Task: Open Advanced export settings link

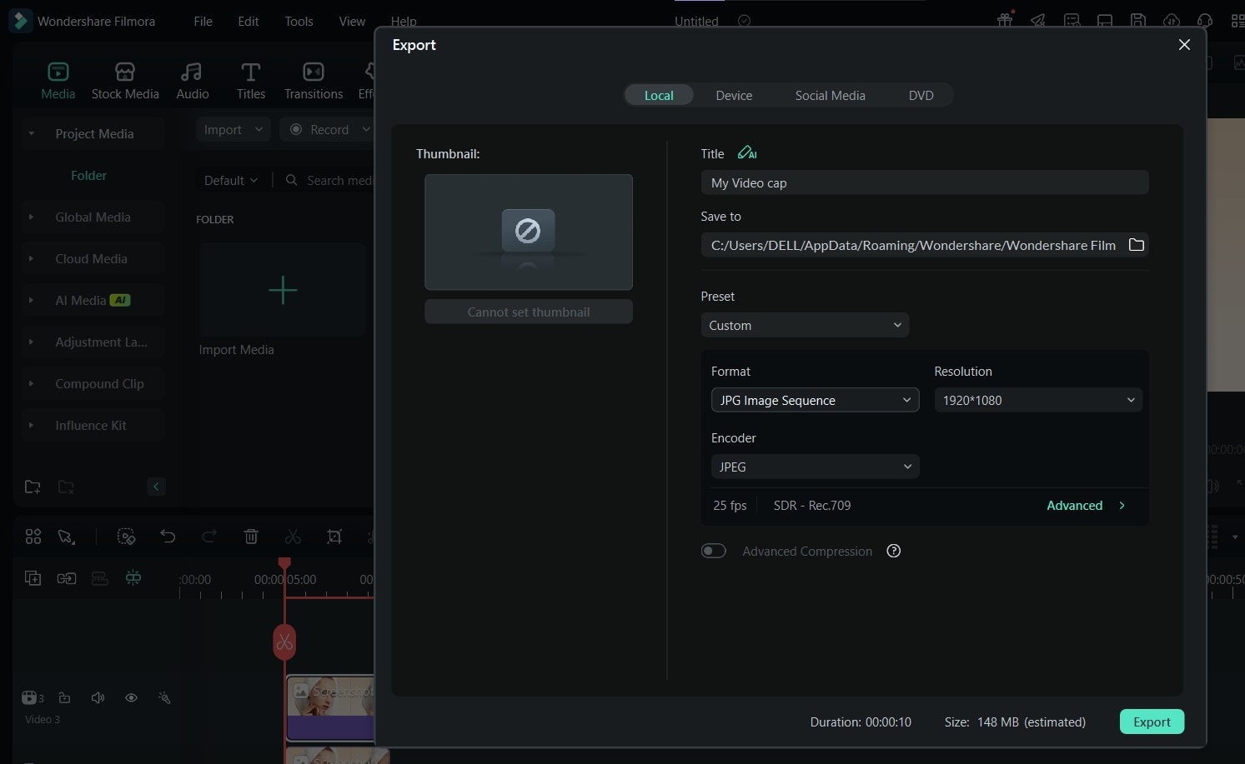Action: point(1086,505)
